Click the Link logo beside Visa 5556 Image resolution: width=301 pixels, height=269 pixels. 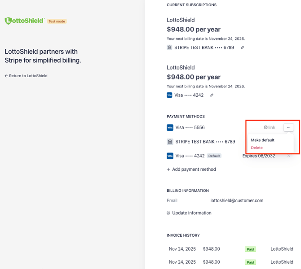(x=270, y=128)
